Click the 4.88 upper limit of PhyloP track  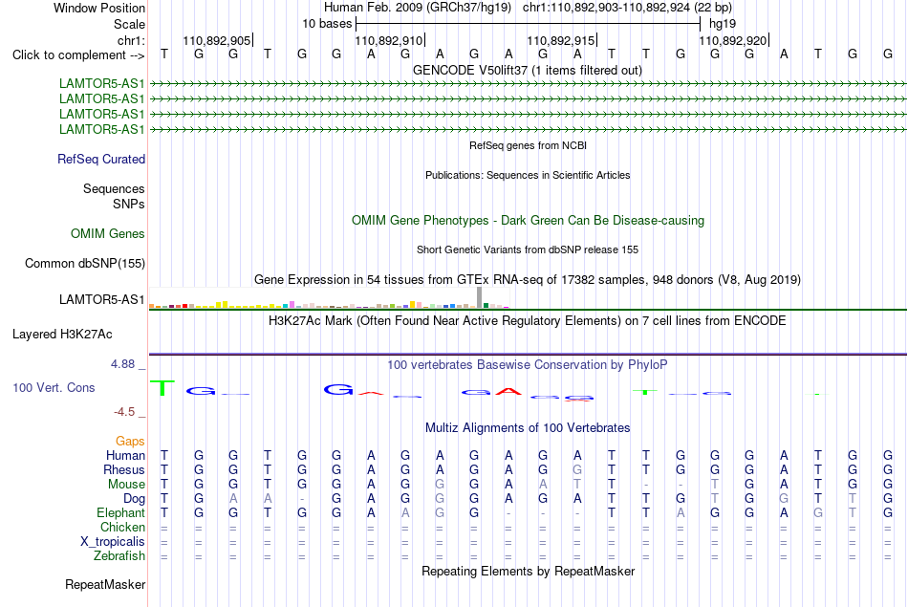(122, 364)
